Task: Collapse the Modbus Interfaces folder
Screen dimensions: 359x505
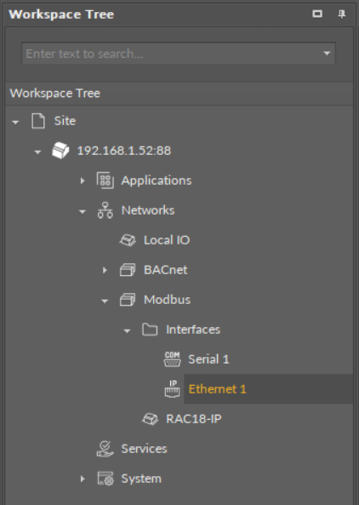Action: [x=127, y=330]
